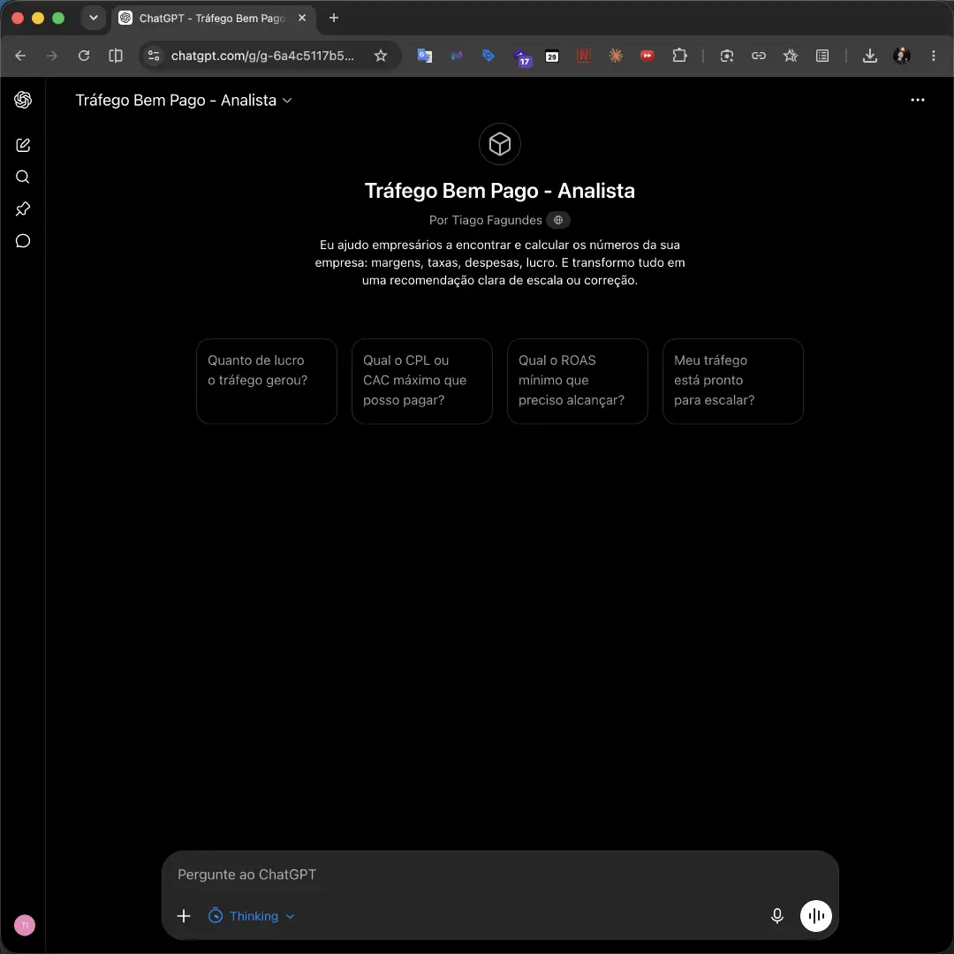The width and height of the screenshot is (954, 954).
Task: Open the three-dot options menu at top right
Action: pyautogui.click(x=918, y=100)
